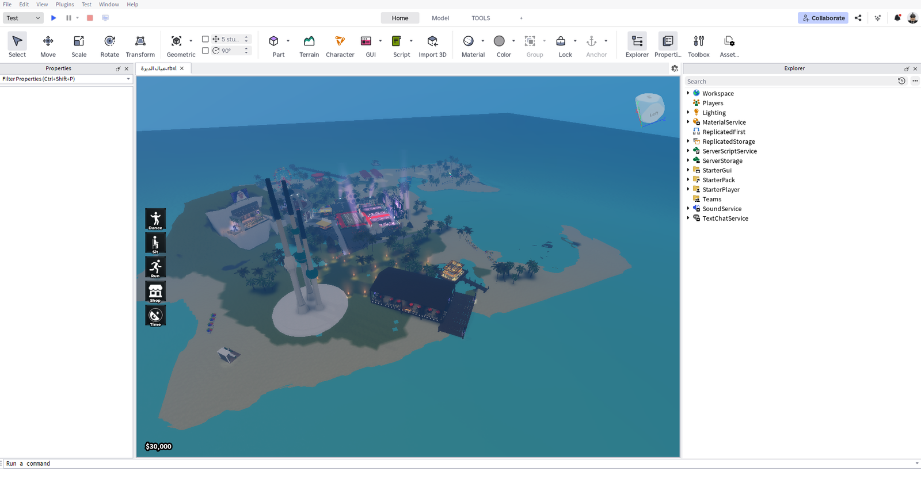Click the share icon
The image size is (921, 483).
tap(858, 18)
